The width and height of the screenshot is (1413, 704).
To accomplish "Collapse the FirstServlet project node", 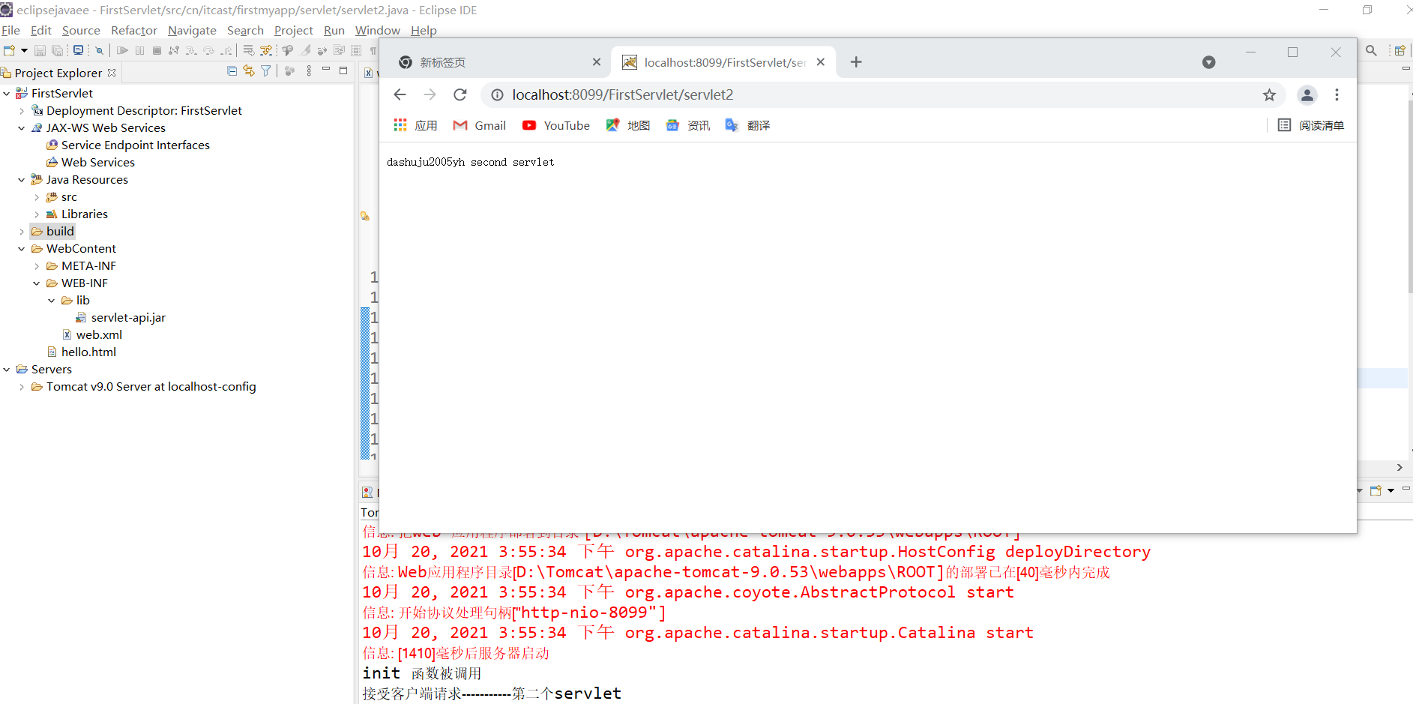I will [7, 94].
